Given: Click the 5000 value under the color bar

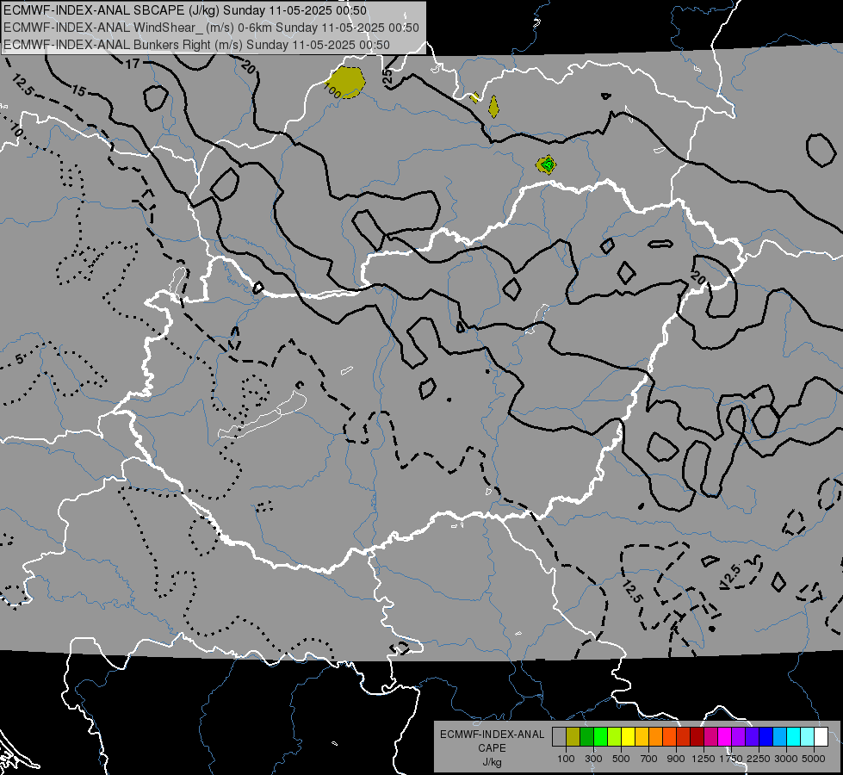Looking at the screenshot, I should (x=814, y=759).
